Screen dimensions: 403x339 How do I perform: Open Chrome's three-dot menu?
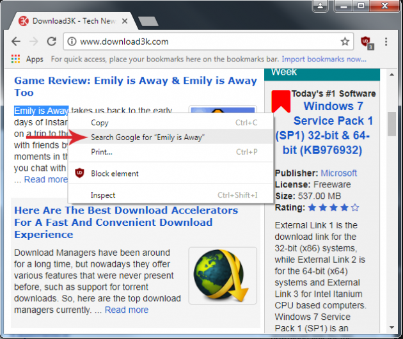coord(386,42)
